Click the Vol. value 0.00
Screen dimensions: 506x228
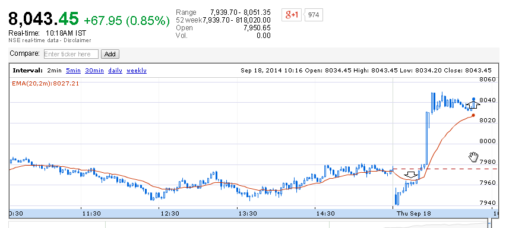click(263, 36)
